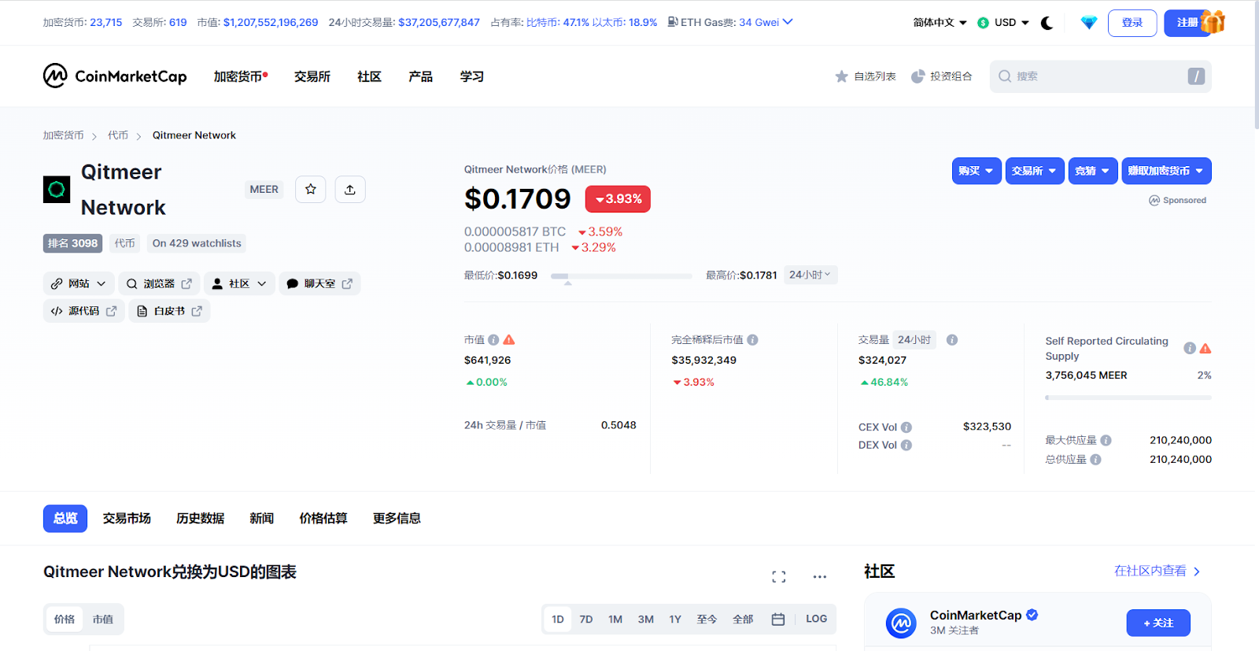Click the CEX Vol info icon
The width and height of the screenshot is (1259, 651).
906,427
